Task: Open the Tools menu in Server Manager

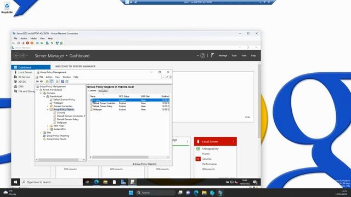Action: pos(234,56)
